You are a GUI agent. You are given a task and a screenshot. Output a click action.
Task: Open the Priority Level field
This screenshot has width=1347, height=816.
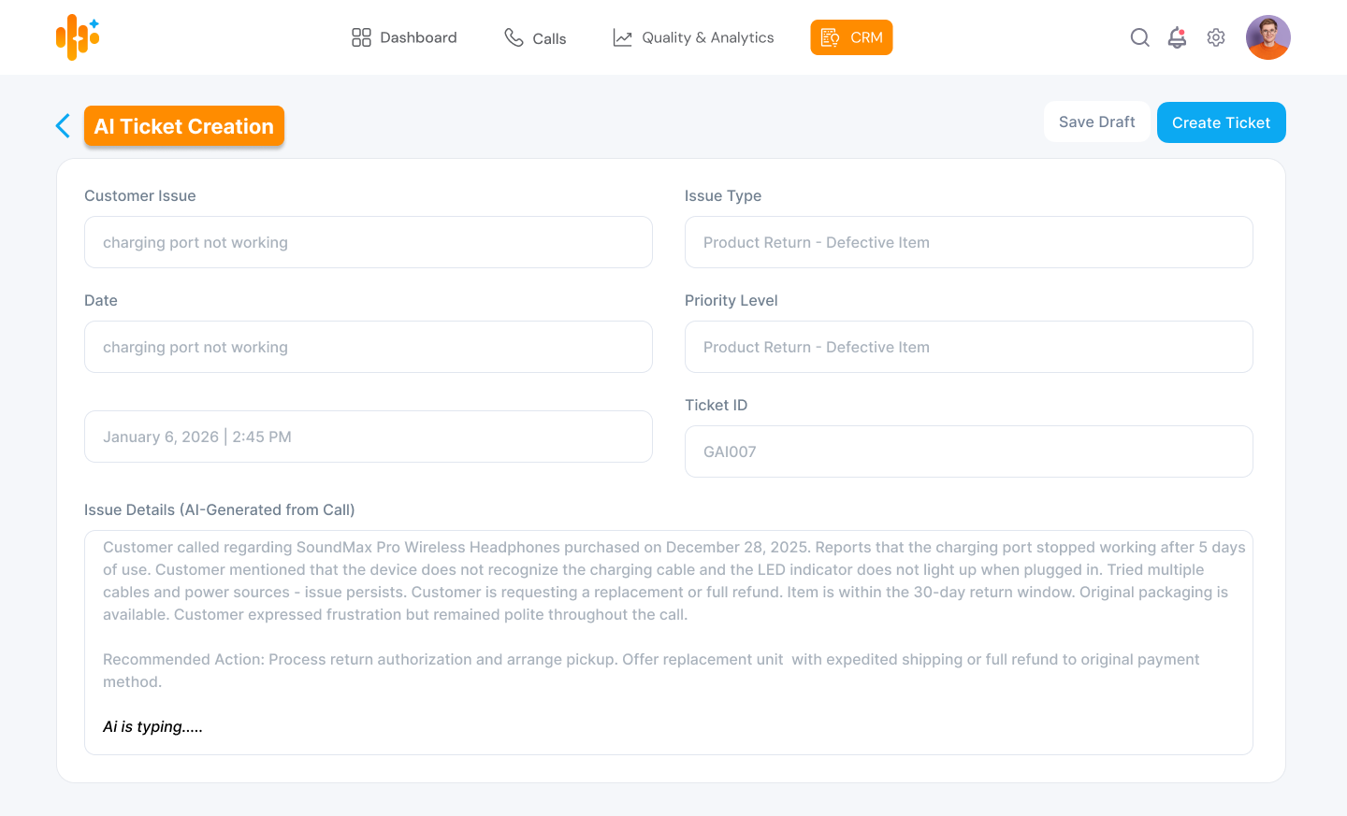[968, 347]
